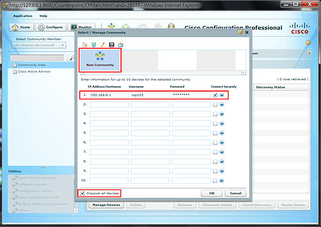The height and width of the screenshot is (227, 321).
Task: Click the floppy disk export icon
Action: tap(112, 45)
